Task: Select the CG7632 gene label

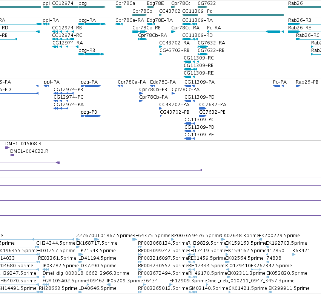Action: tap(207, 3)
